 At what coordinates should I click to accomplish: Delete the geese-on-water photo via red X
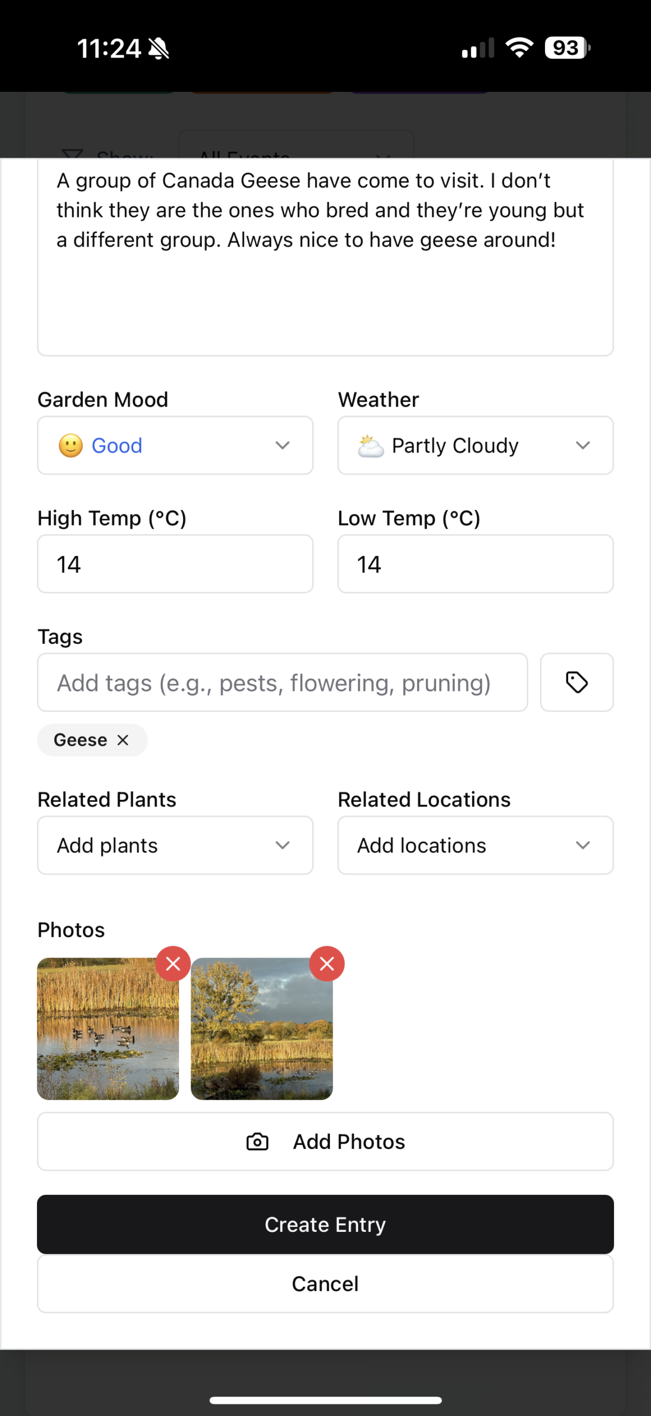tap(173, 964)
